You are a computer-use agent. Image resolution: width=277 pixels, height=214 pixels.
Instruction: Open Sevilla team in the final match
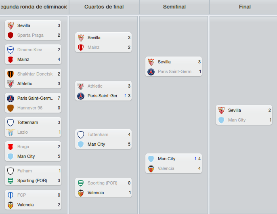pos(235,110)
